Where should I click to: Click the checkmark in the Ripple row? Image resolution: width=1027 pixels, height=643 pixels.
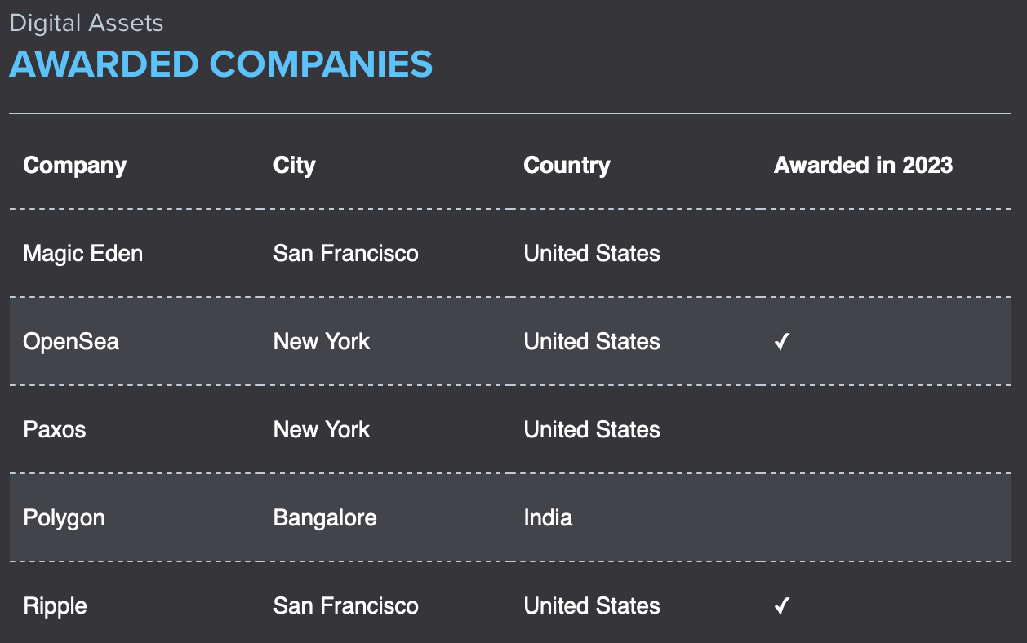point(782,606)
